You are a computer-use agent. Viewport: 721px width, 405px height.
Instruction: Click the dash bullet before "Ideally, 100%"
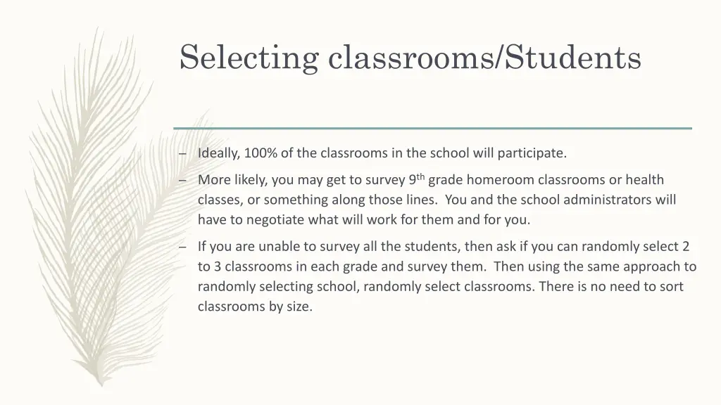[182, 153]
